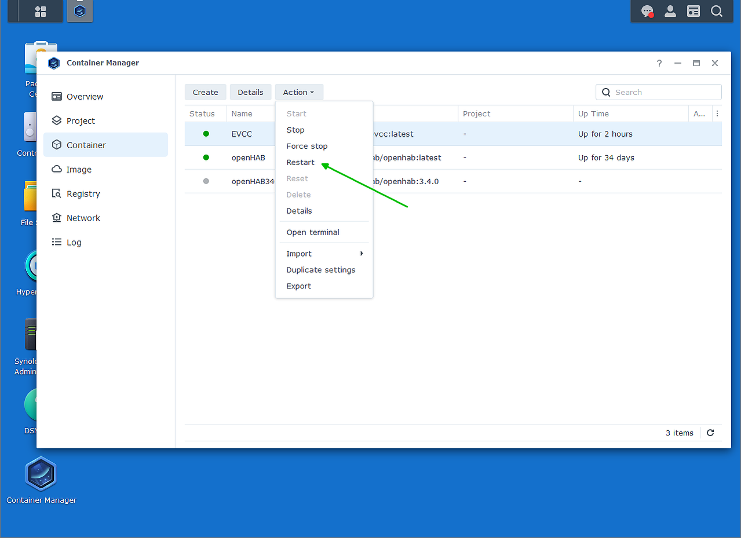The height and width of the screenshot is (538, 741).
Task: Go to the Overview section
Action: (x=105, y=97)
